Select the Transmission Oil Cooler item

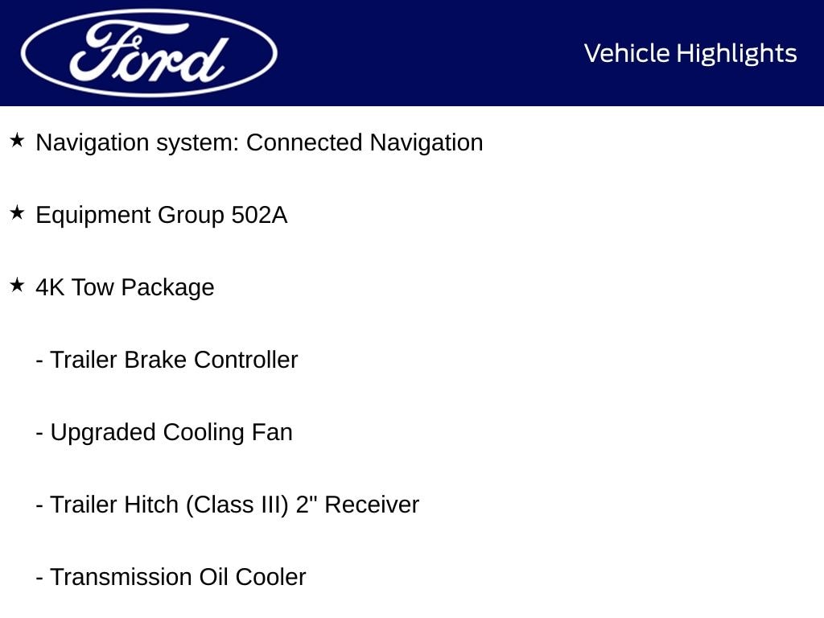coord(178,577)
